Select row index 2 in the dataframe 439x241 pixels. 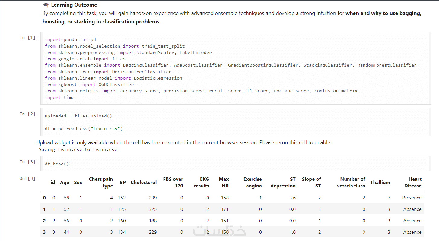44,221
